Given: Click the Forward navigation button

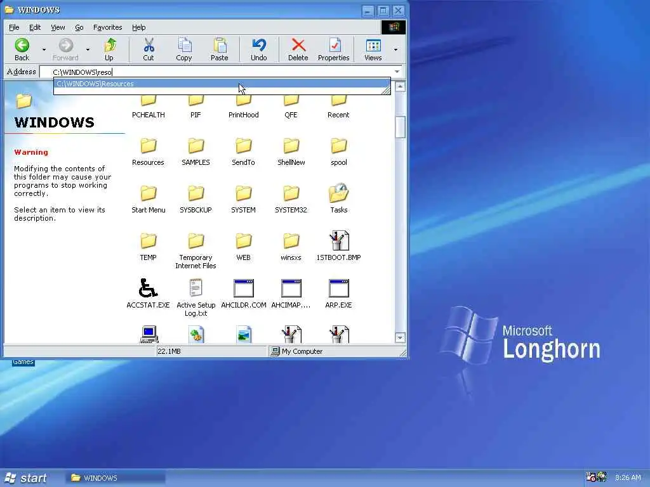Looking at the screenshot, I should tap(65, 49).
